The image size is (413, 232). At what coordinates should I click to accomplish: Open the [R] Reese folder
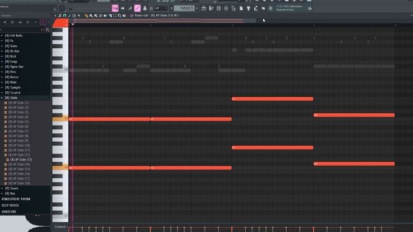click(12, 77)
